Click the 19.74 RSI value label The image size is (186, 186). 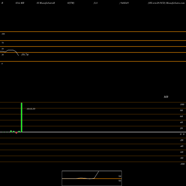pos(25,55)
